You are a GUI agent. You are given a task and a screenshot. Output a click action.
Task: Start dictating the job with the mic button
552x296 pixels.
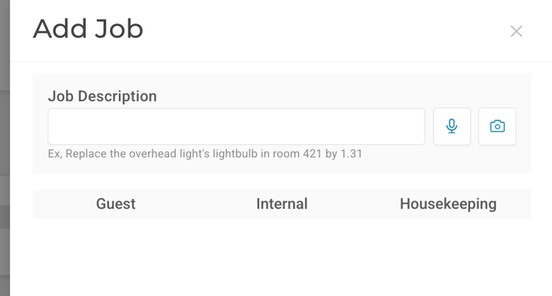(452, 127)
